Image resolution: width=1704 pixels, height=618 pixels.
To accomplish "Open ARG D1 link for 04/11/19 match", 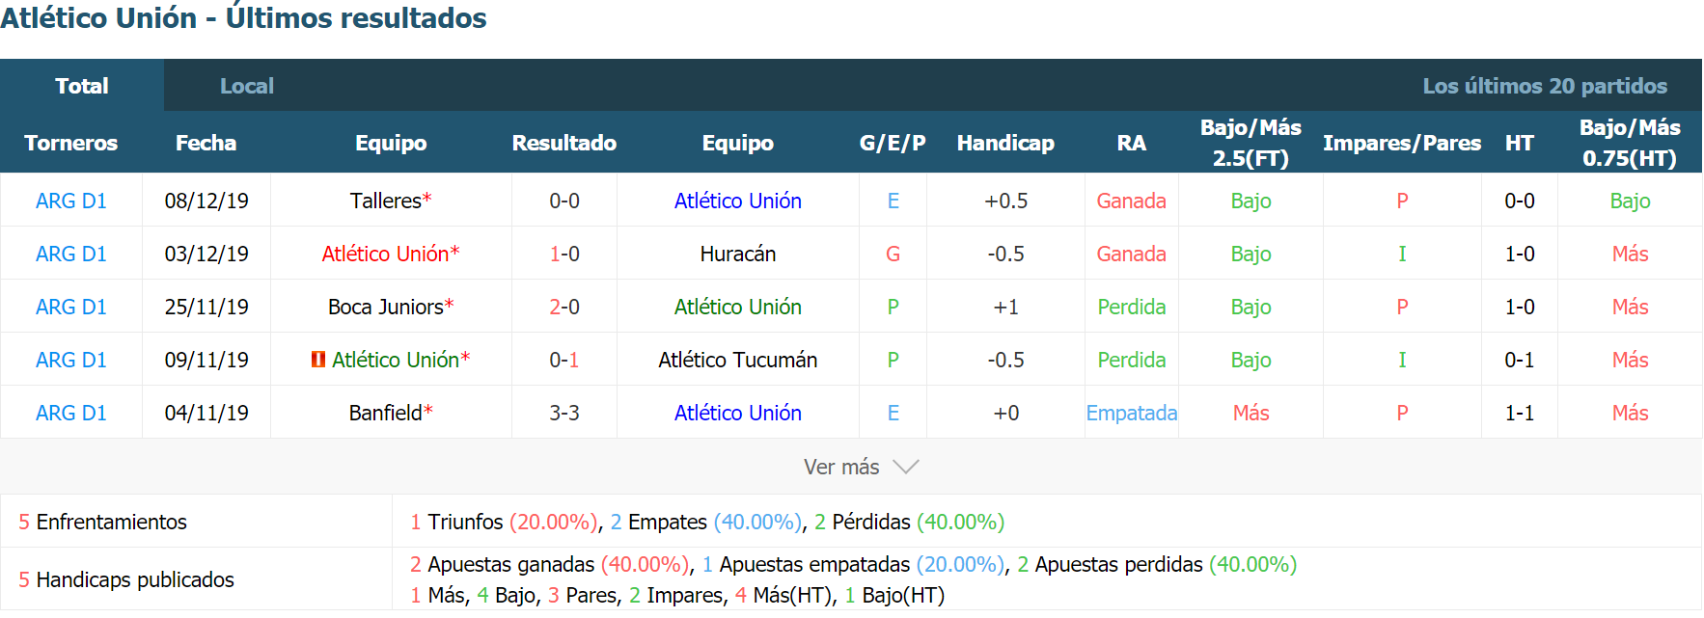I will [71, 413].
